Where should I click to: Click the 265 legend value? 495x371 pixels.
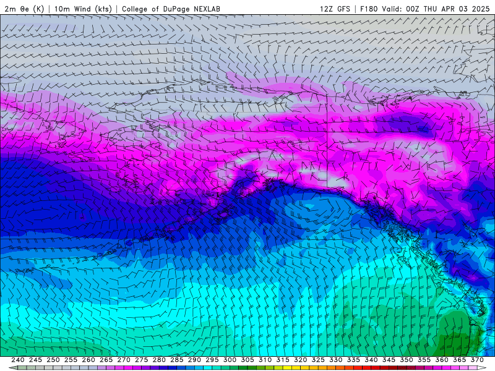(106, 360)
